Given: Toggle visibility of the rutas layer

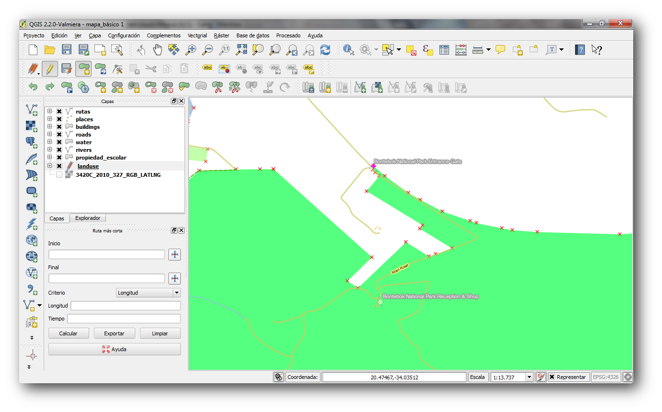Looking at the screenshot, I should click(x=59, y=112).
